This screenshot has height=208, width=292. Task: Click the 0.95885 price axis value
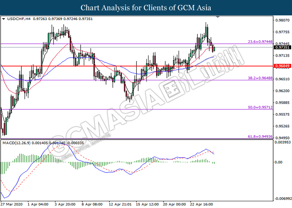282,102
